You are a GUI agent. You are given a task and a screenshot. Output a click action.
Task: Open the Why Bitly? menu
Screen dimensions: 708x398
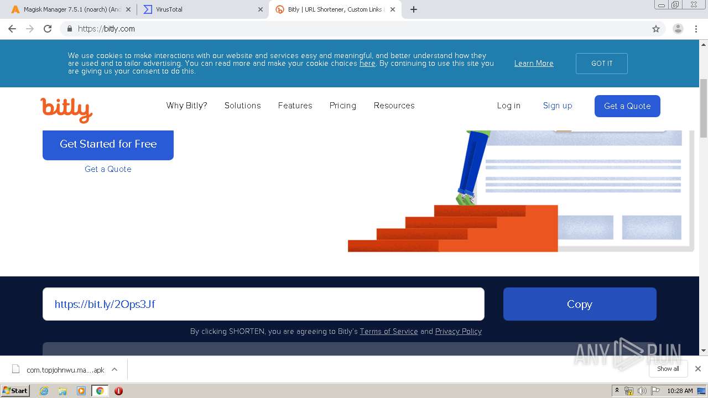pyautogui.click(x=187, y=106)
